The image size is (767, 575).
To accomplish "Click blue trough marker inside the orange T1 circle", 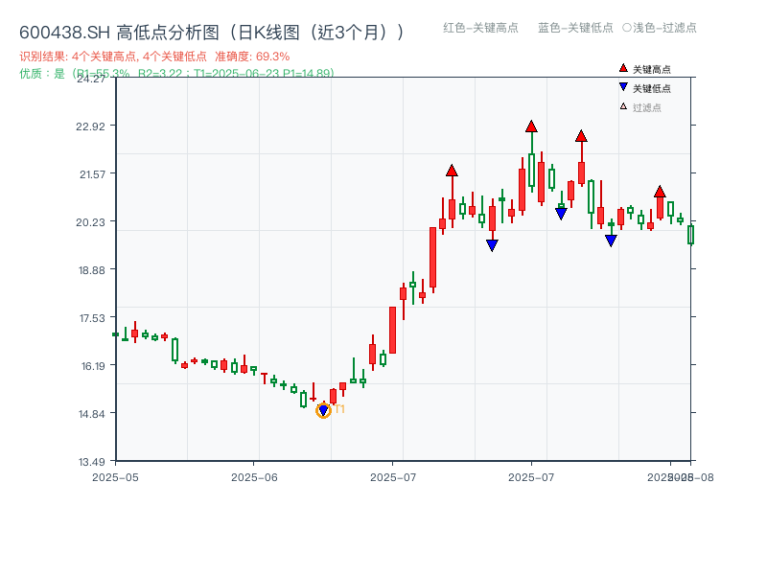I will 325,410.
